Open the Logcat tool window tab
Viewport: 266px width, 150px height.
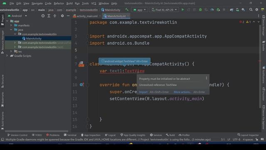[x=110, y=135]
